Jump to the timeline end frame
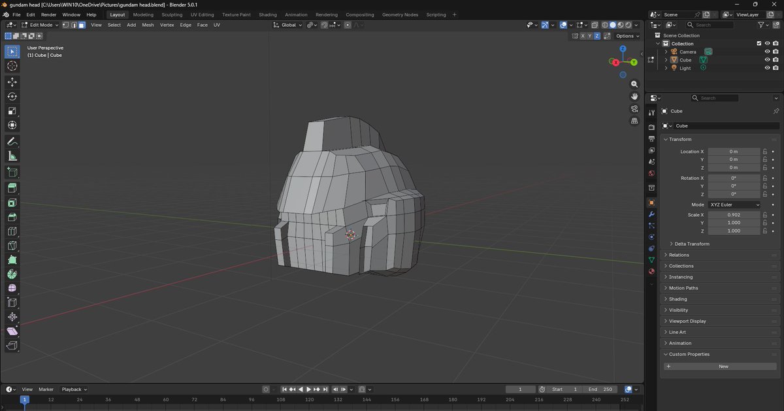The width and height of the screenshot is (784, 411). click(x=325, y=389)
